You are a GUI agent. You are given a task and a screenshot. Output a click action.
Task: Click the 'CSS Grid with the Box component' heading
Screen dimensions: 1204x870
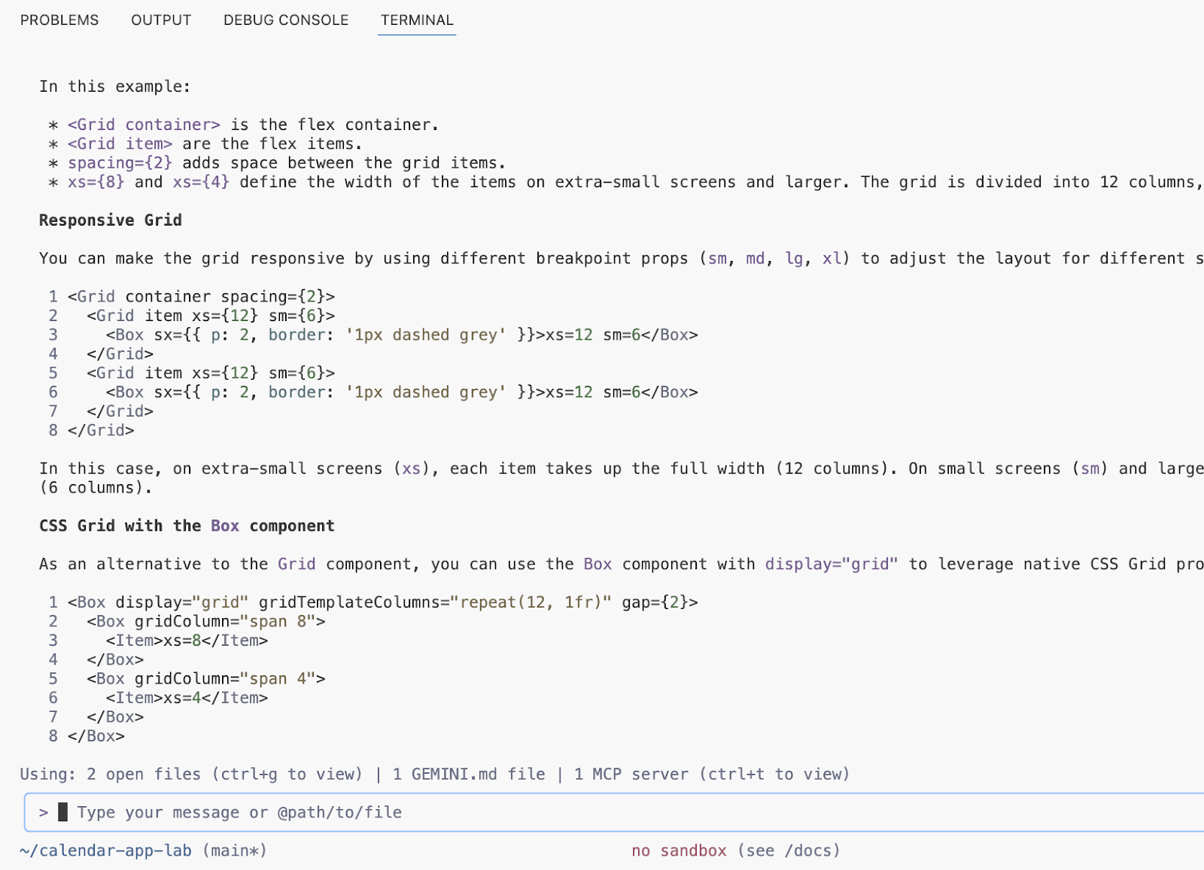tap(187, 526)
